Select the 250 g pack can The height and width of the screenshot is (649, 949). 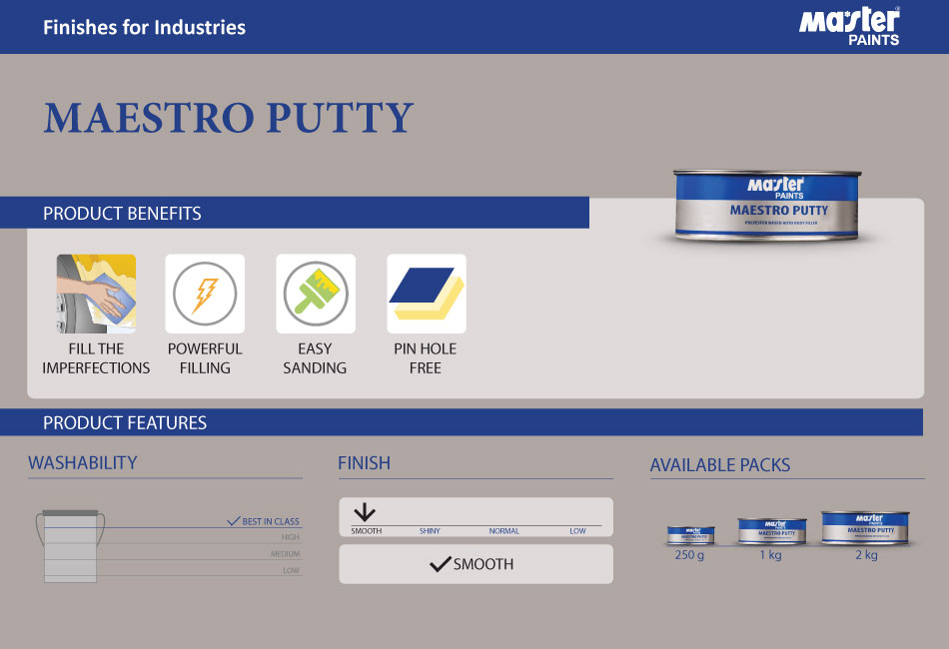point(690,535)
